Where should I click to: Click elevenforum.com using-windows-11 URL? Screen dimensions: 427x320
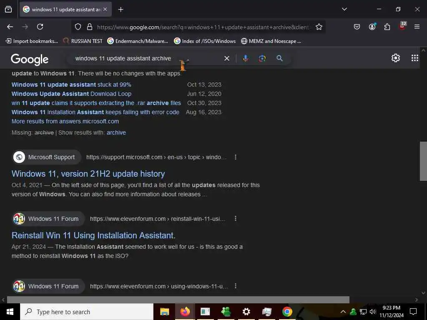[159, 286]
